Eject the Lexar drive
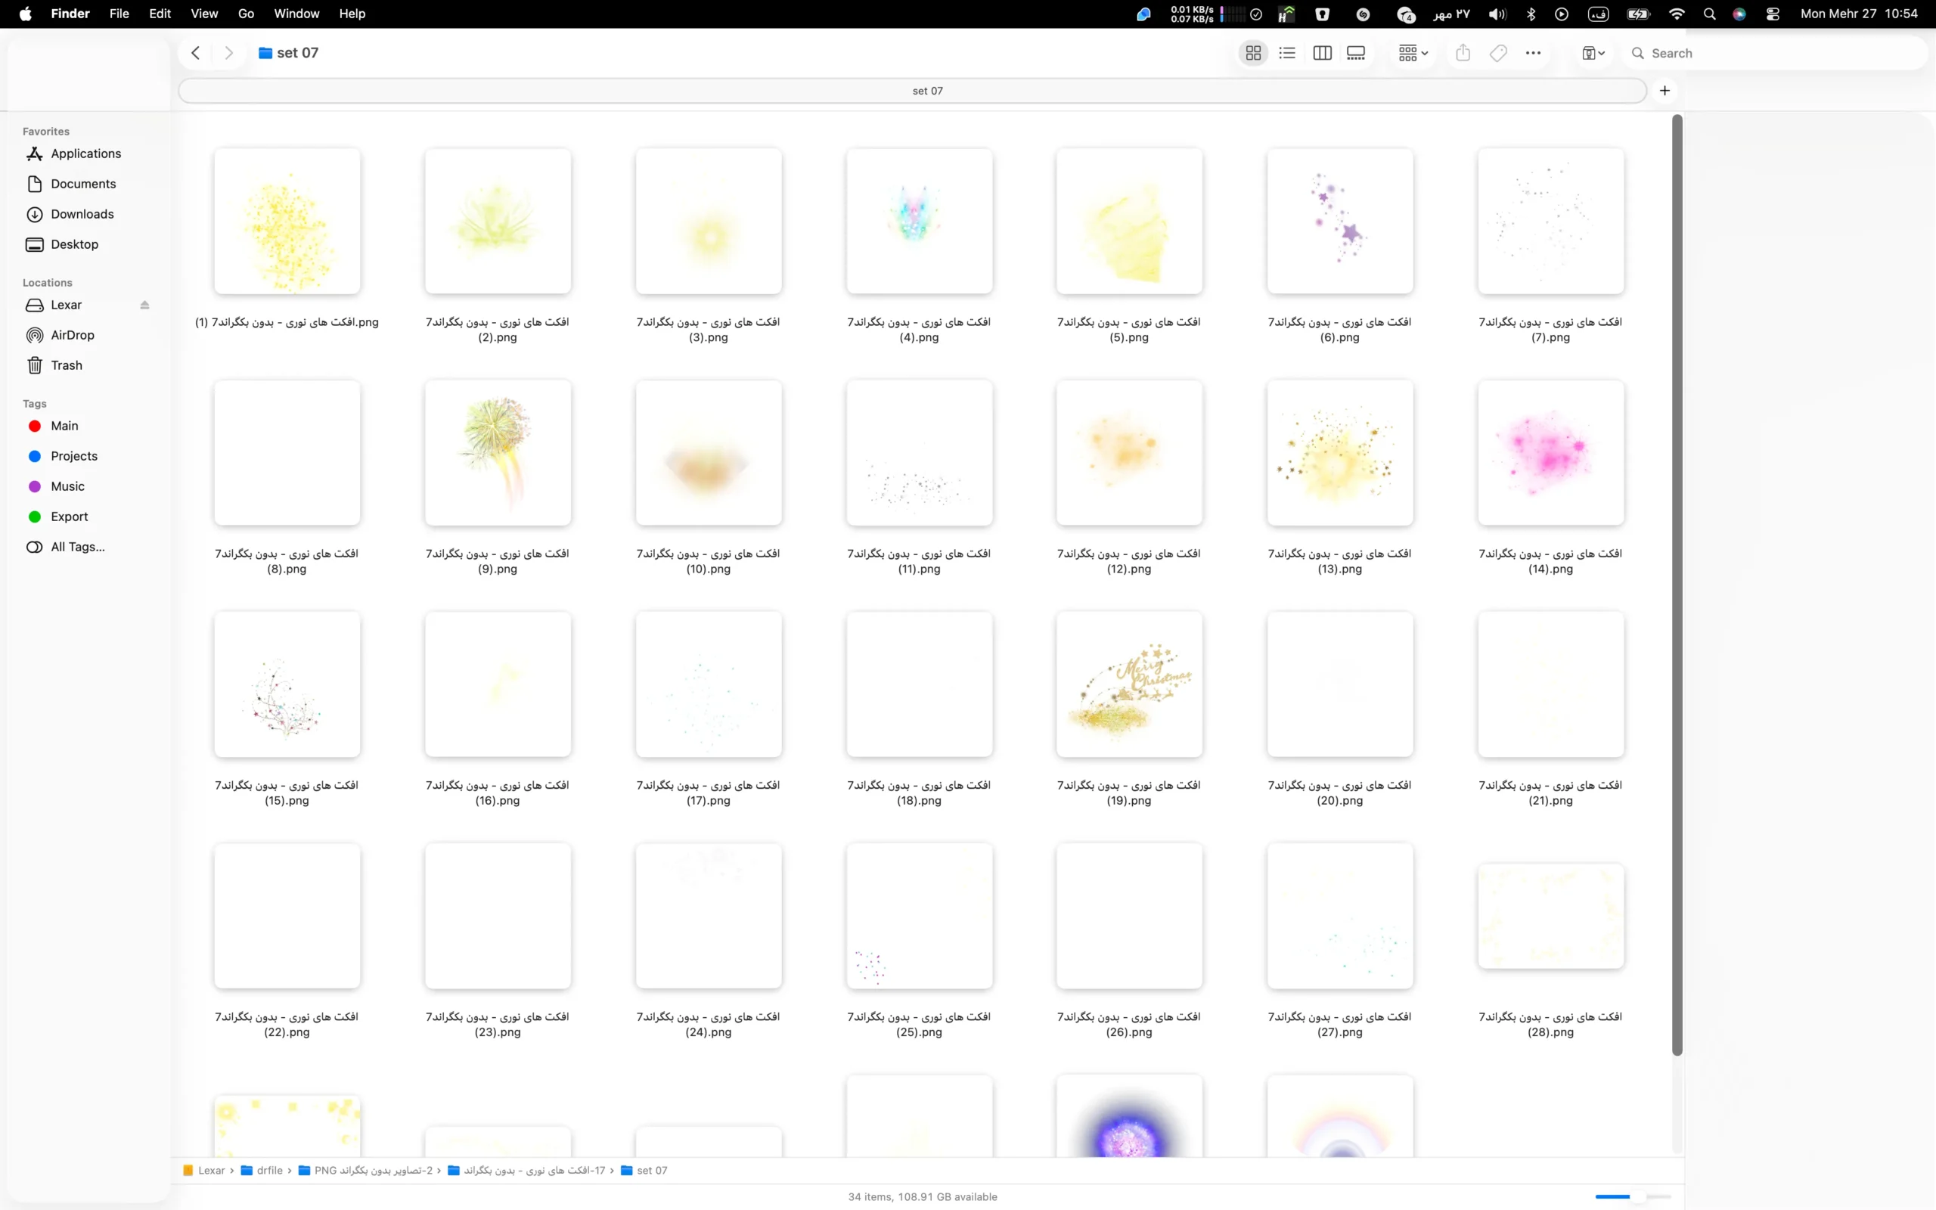1936x1210 pixels. tap(144, 305)
